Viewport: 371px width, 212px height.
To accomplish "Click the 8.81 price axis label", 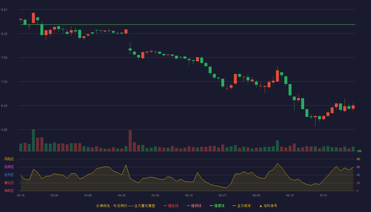I will pyautogui.click(x=4, y=10).
